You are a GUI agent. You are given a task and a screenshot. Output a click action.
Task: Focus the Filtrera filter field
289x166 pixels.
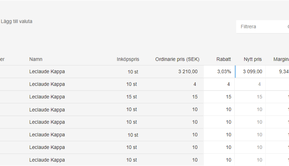[x=260, y=27]
